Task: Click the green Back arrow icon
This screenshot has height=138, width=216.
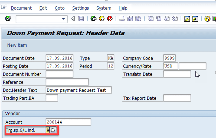Action: [93, 19]
